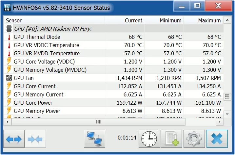
Task: Click the 161.100 W maximum power value
Action: click(208, 103)
